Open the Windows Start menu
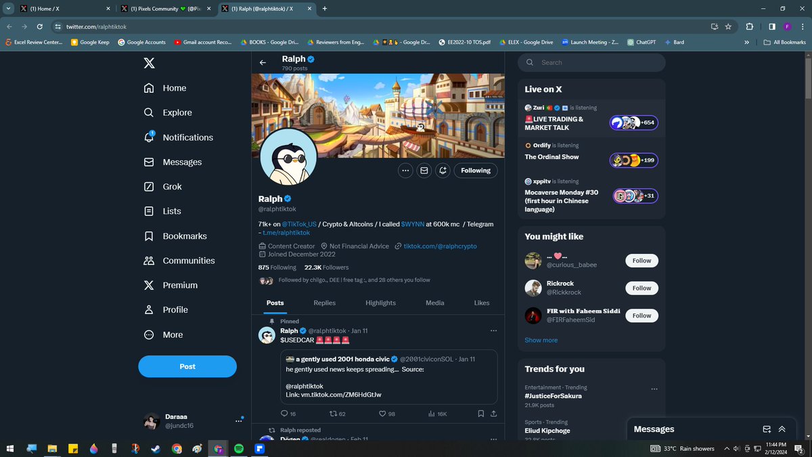Image resolution: width=812 pixels, height=457 pixels. [x=11, y=448]
